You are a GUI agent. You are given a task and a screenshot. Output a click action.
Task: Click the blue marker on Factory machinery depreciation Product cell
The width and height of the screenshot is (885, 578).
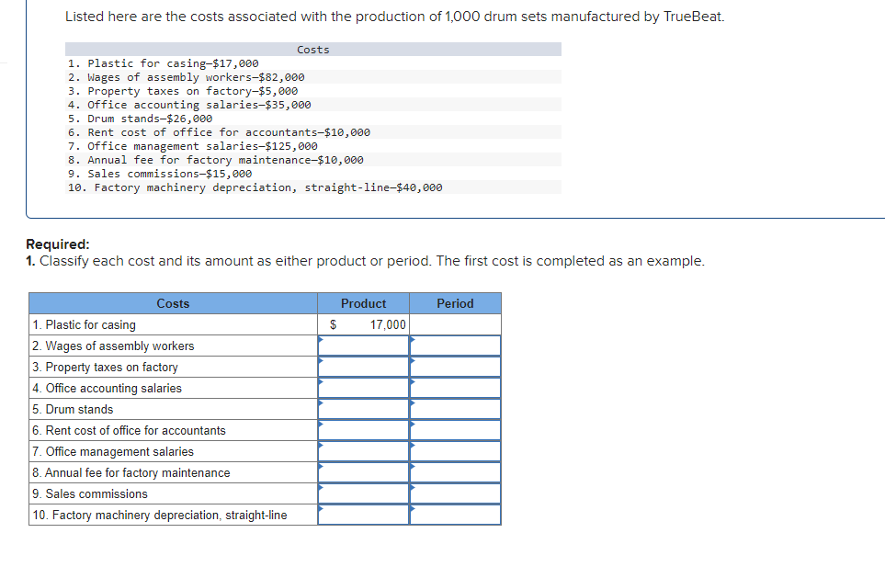[321, 510]
